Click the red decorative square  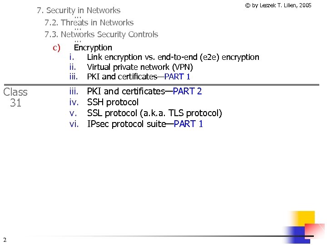pyautogui.click(x=316, y=230)
